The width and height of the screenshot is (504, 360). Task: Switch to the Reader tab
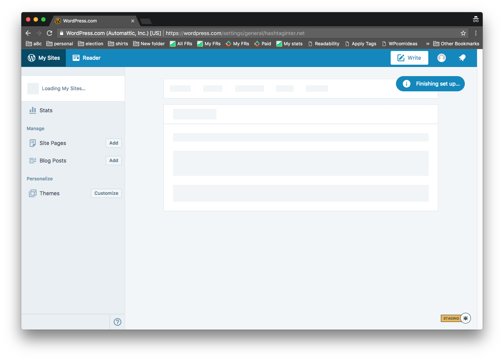tap(86, 57)
